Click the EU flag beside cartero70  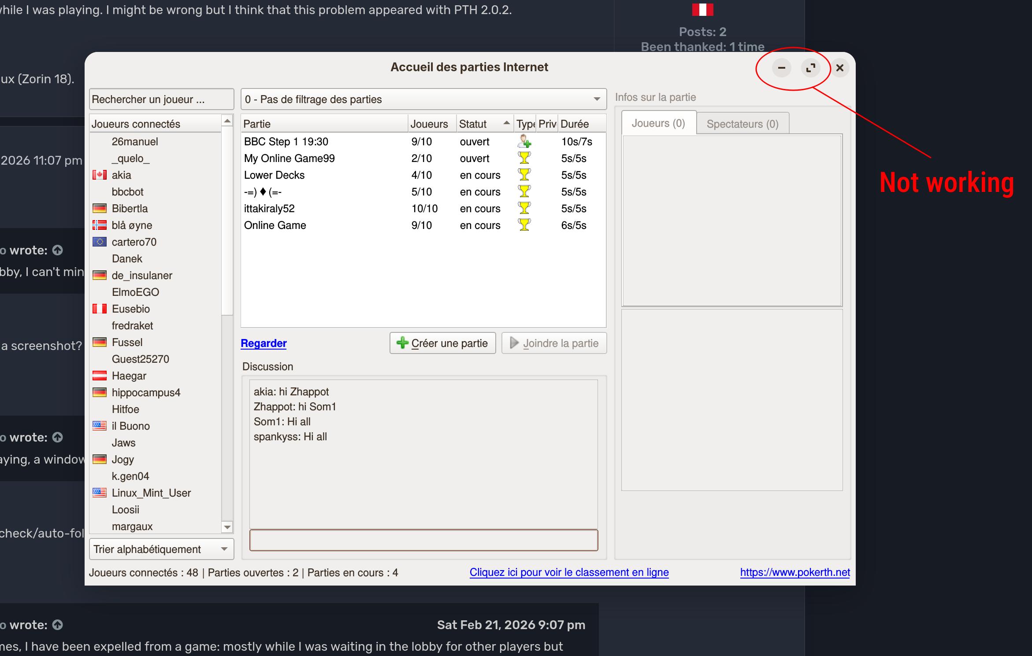[x=100, y=242]
